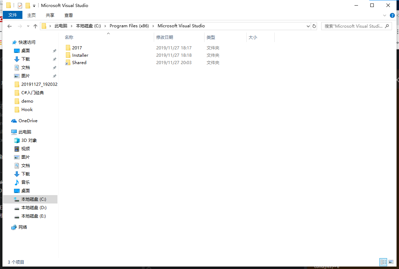Open 下载 under Quick Access
Image resolution: width=399 pixels, height=269 pixels.
point(26,59)
